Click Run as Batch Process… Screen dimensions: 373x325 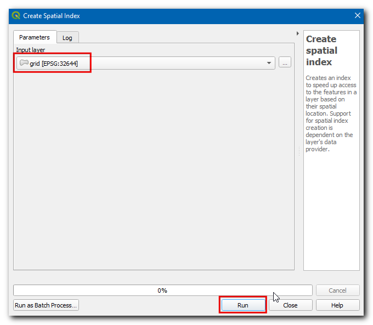pos(46,305)
